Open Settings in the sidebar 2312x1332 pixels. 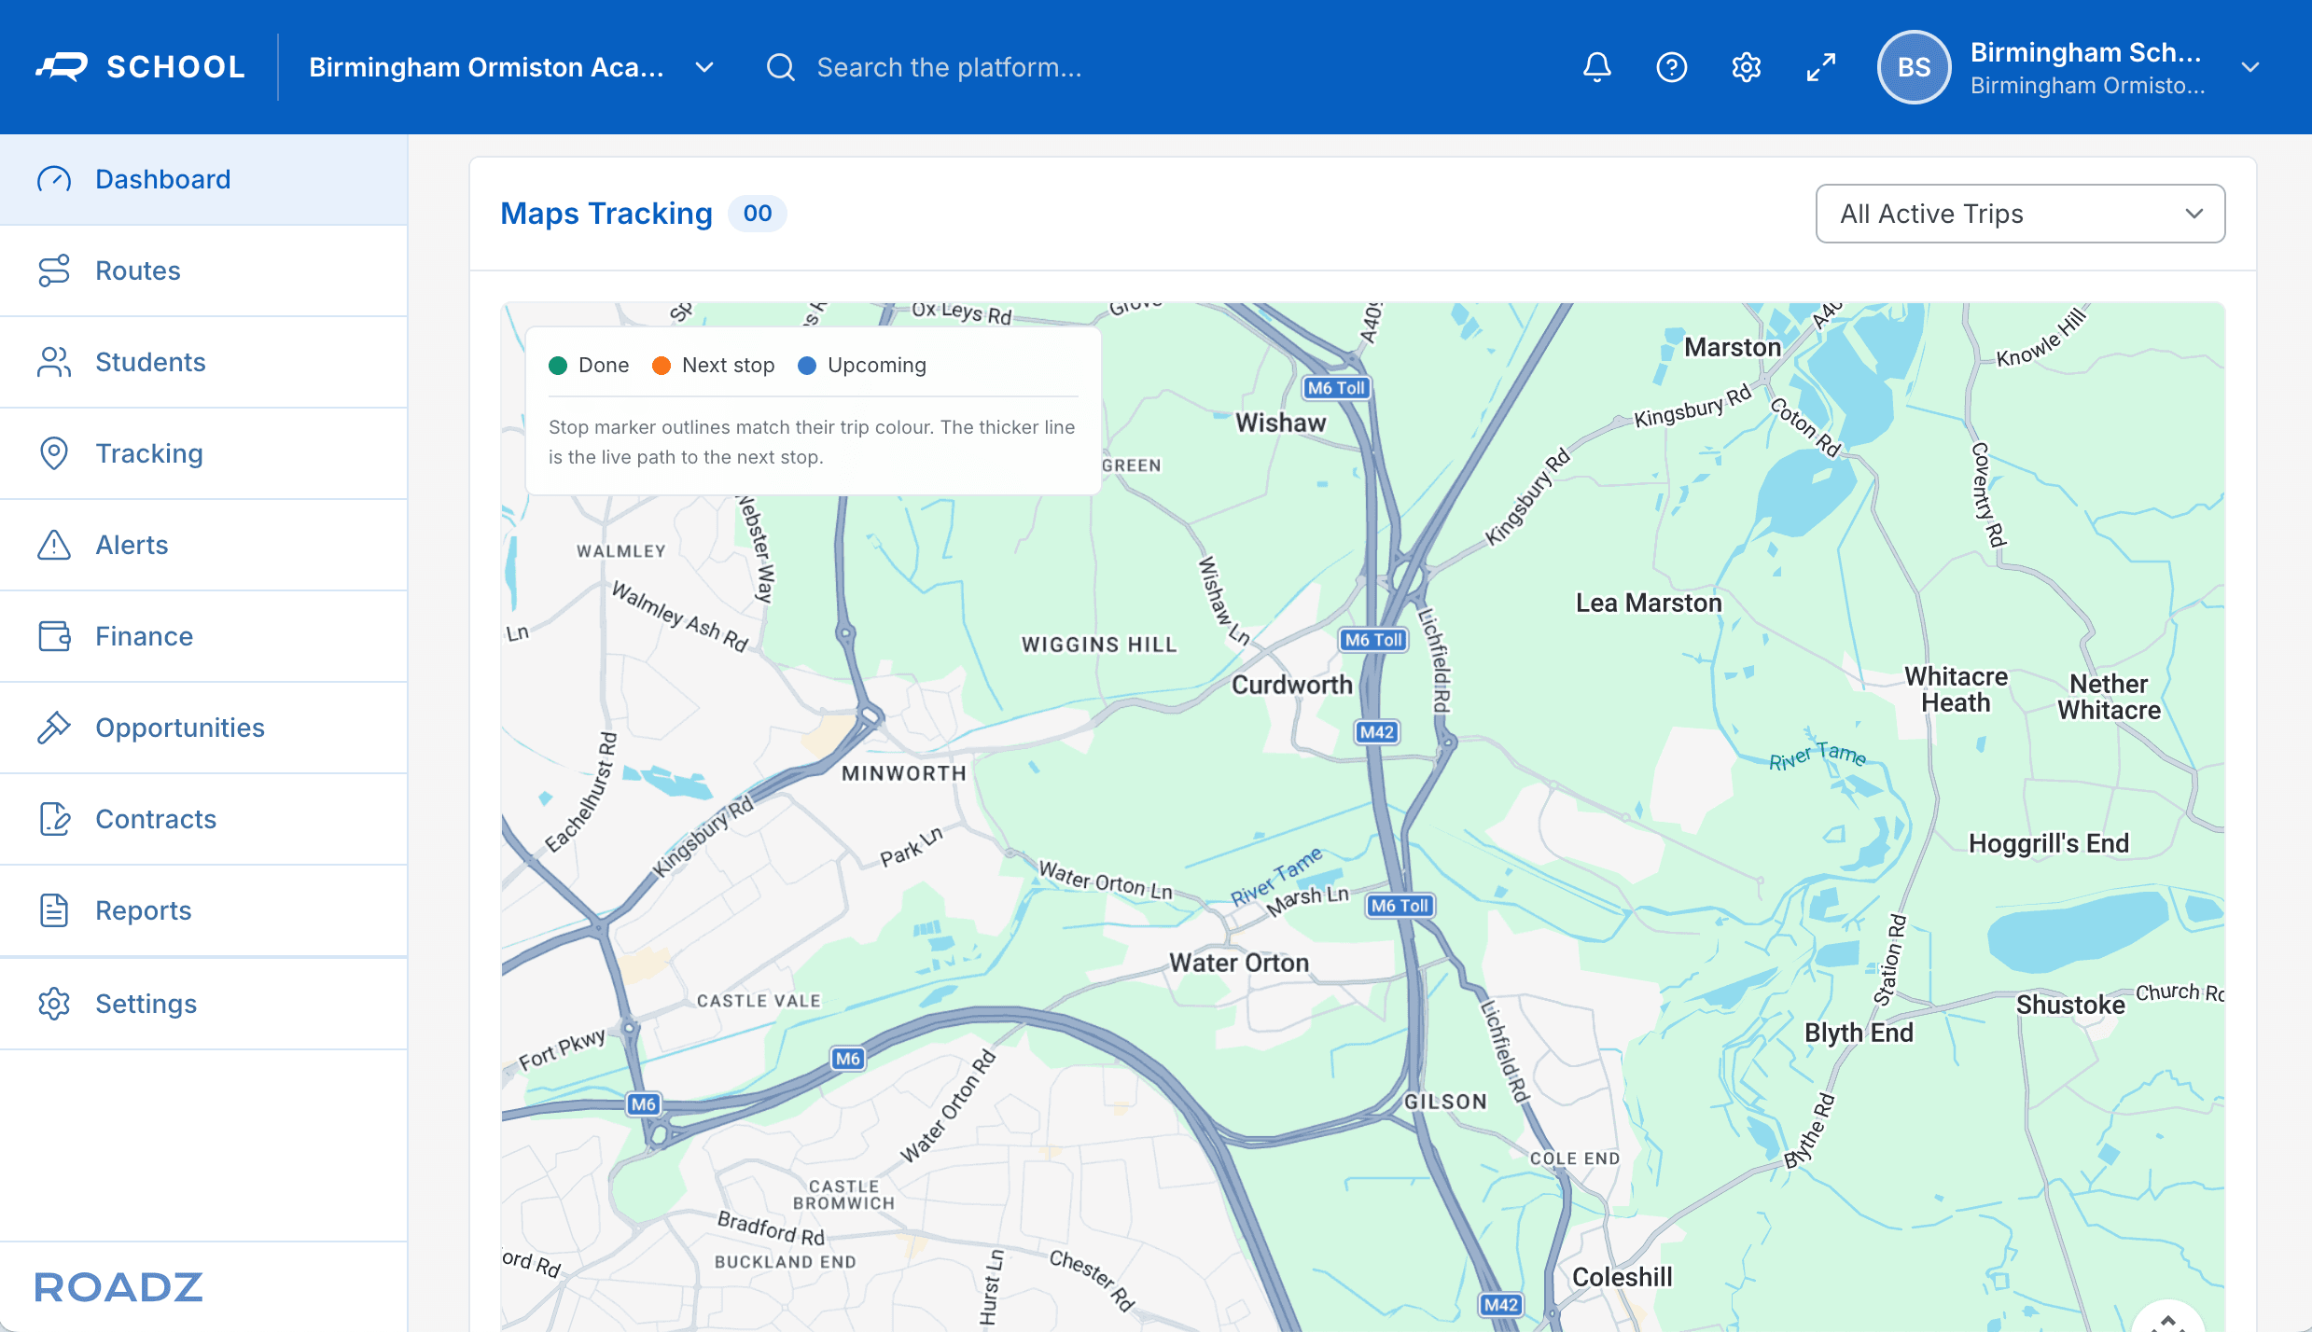point(203,1004)
